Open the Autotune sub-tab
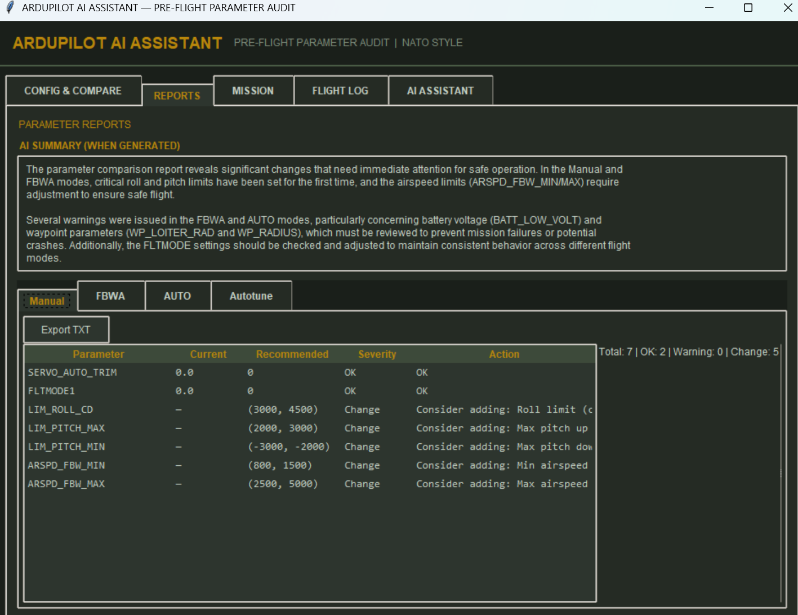798x615 pixels. point(251,296)
